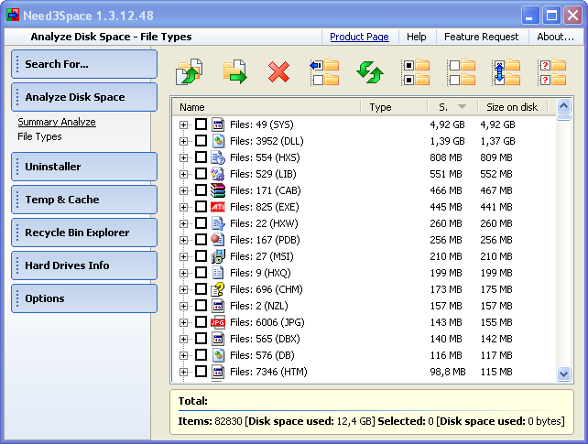The width and height of the screenshot is (588, 444).
Task: Click the HXW file type icon
Action: coord(218,223)
